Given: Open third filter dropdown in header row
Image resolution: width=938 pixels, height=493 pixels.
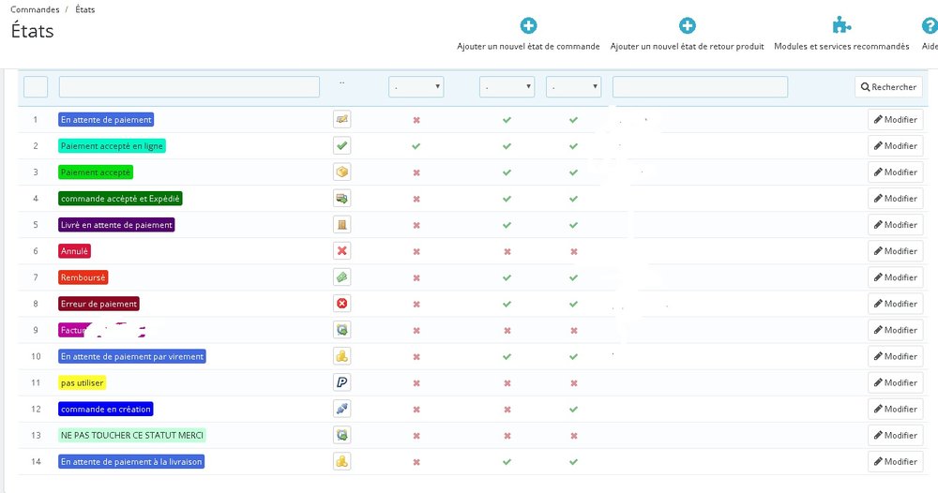Looking at the screenshot, I should [x=573, y=86].
